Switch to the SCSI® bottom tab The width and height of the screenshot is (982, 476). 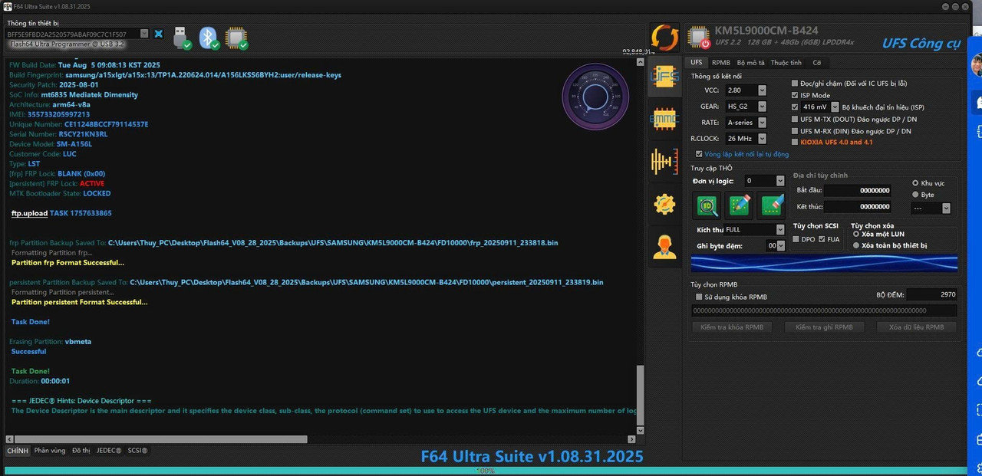coord(137,451)
